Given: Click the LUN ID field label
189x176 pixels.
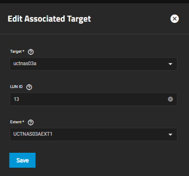Looking at the screenshot, I should click(16, 87).
